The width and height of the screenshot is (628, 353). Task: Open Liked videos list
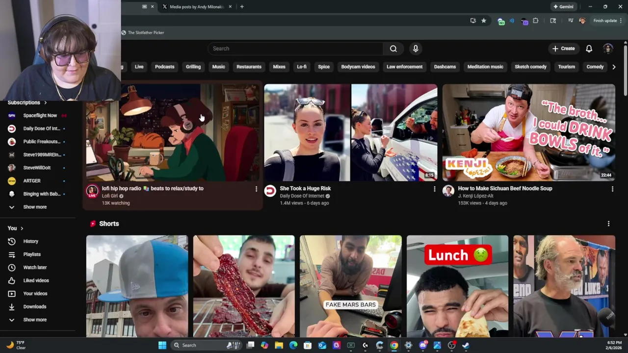(36, 280)
